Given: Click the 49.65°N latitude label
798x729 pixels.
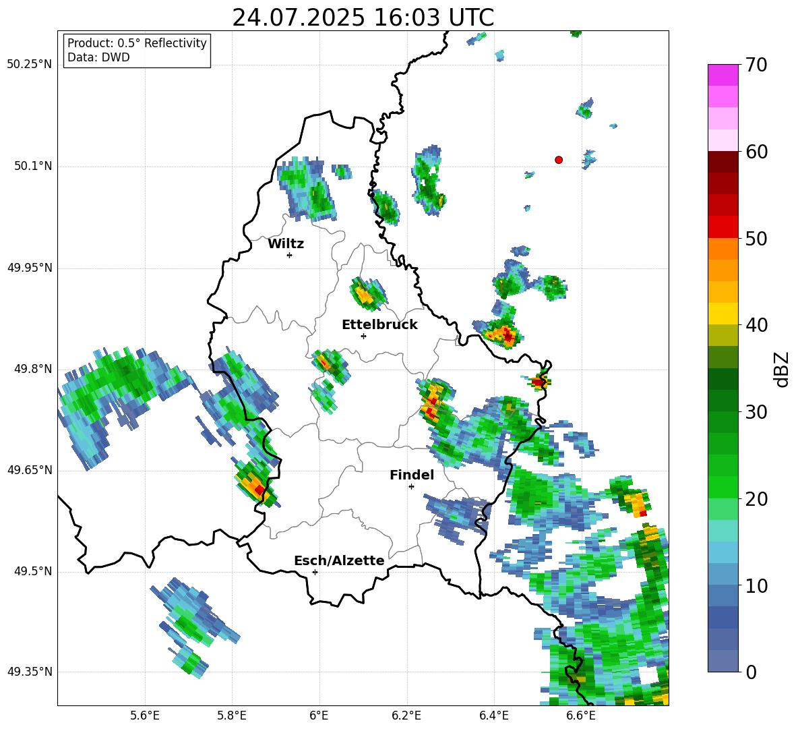Looking at the screenshot, I should (x=30, y=470).
